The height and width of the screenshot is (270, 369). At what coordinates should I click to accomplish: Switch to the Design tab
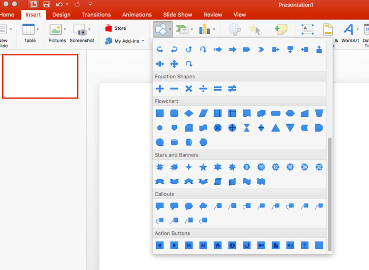click(x=61, y=14)
